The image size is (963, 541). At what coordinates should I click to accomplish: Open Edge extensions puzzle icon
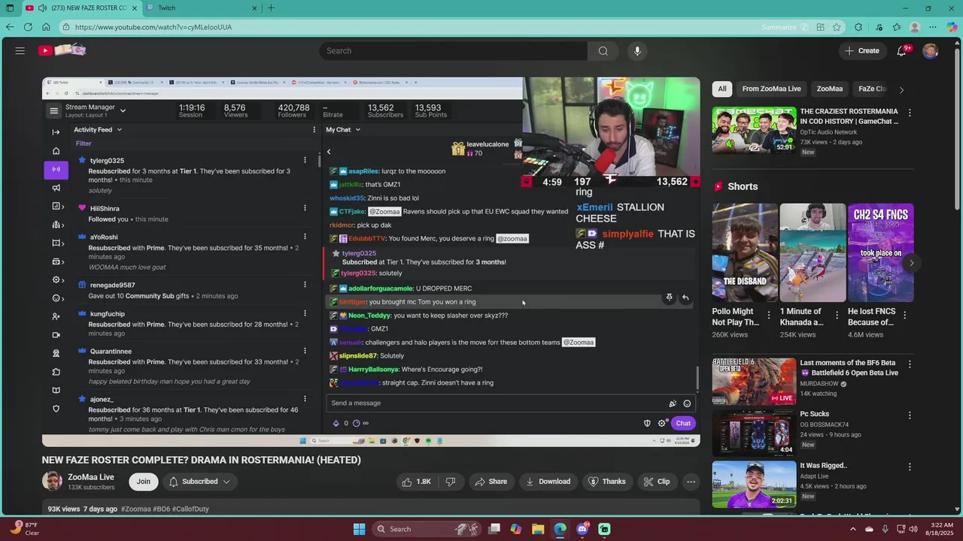858,27
